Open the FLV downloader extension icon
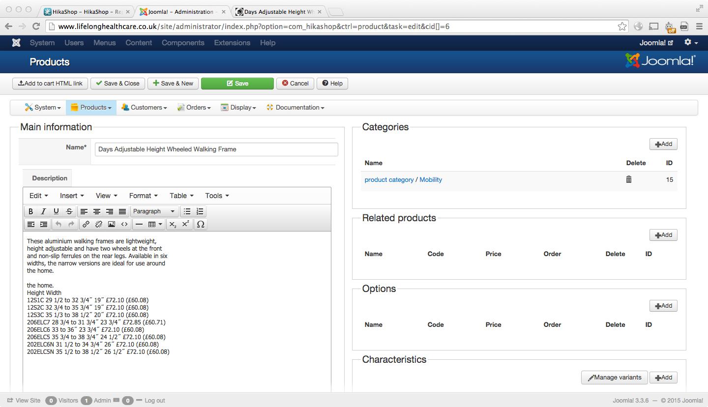Image resolution: width=708 pixels, height=407 pixels. coord(684,27)
